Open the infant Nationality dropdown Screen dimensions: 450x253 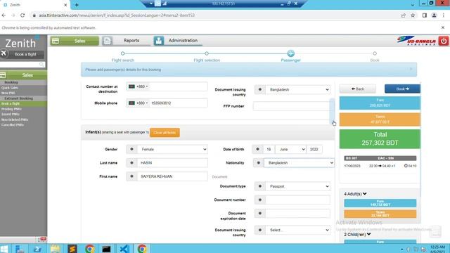pyautogui.click(x=299, y=162)
